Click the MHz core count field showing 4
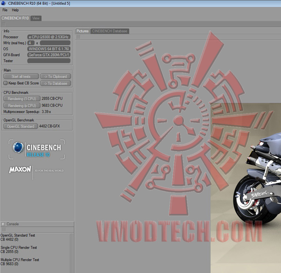The image size is (281, 273). pyautogui.click(x=31, y=43)
